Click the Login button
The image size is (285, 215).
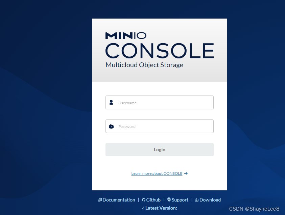click(x=159, y=150)
